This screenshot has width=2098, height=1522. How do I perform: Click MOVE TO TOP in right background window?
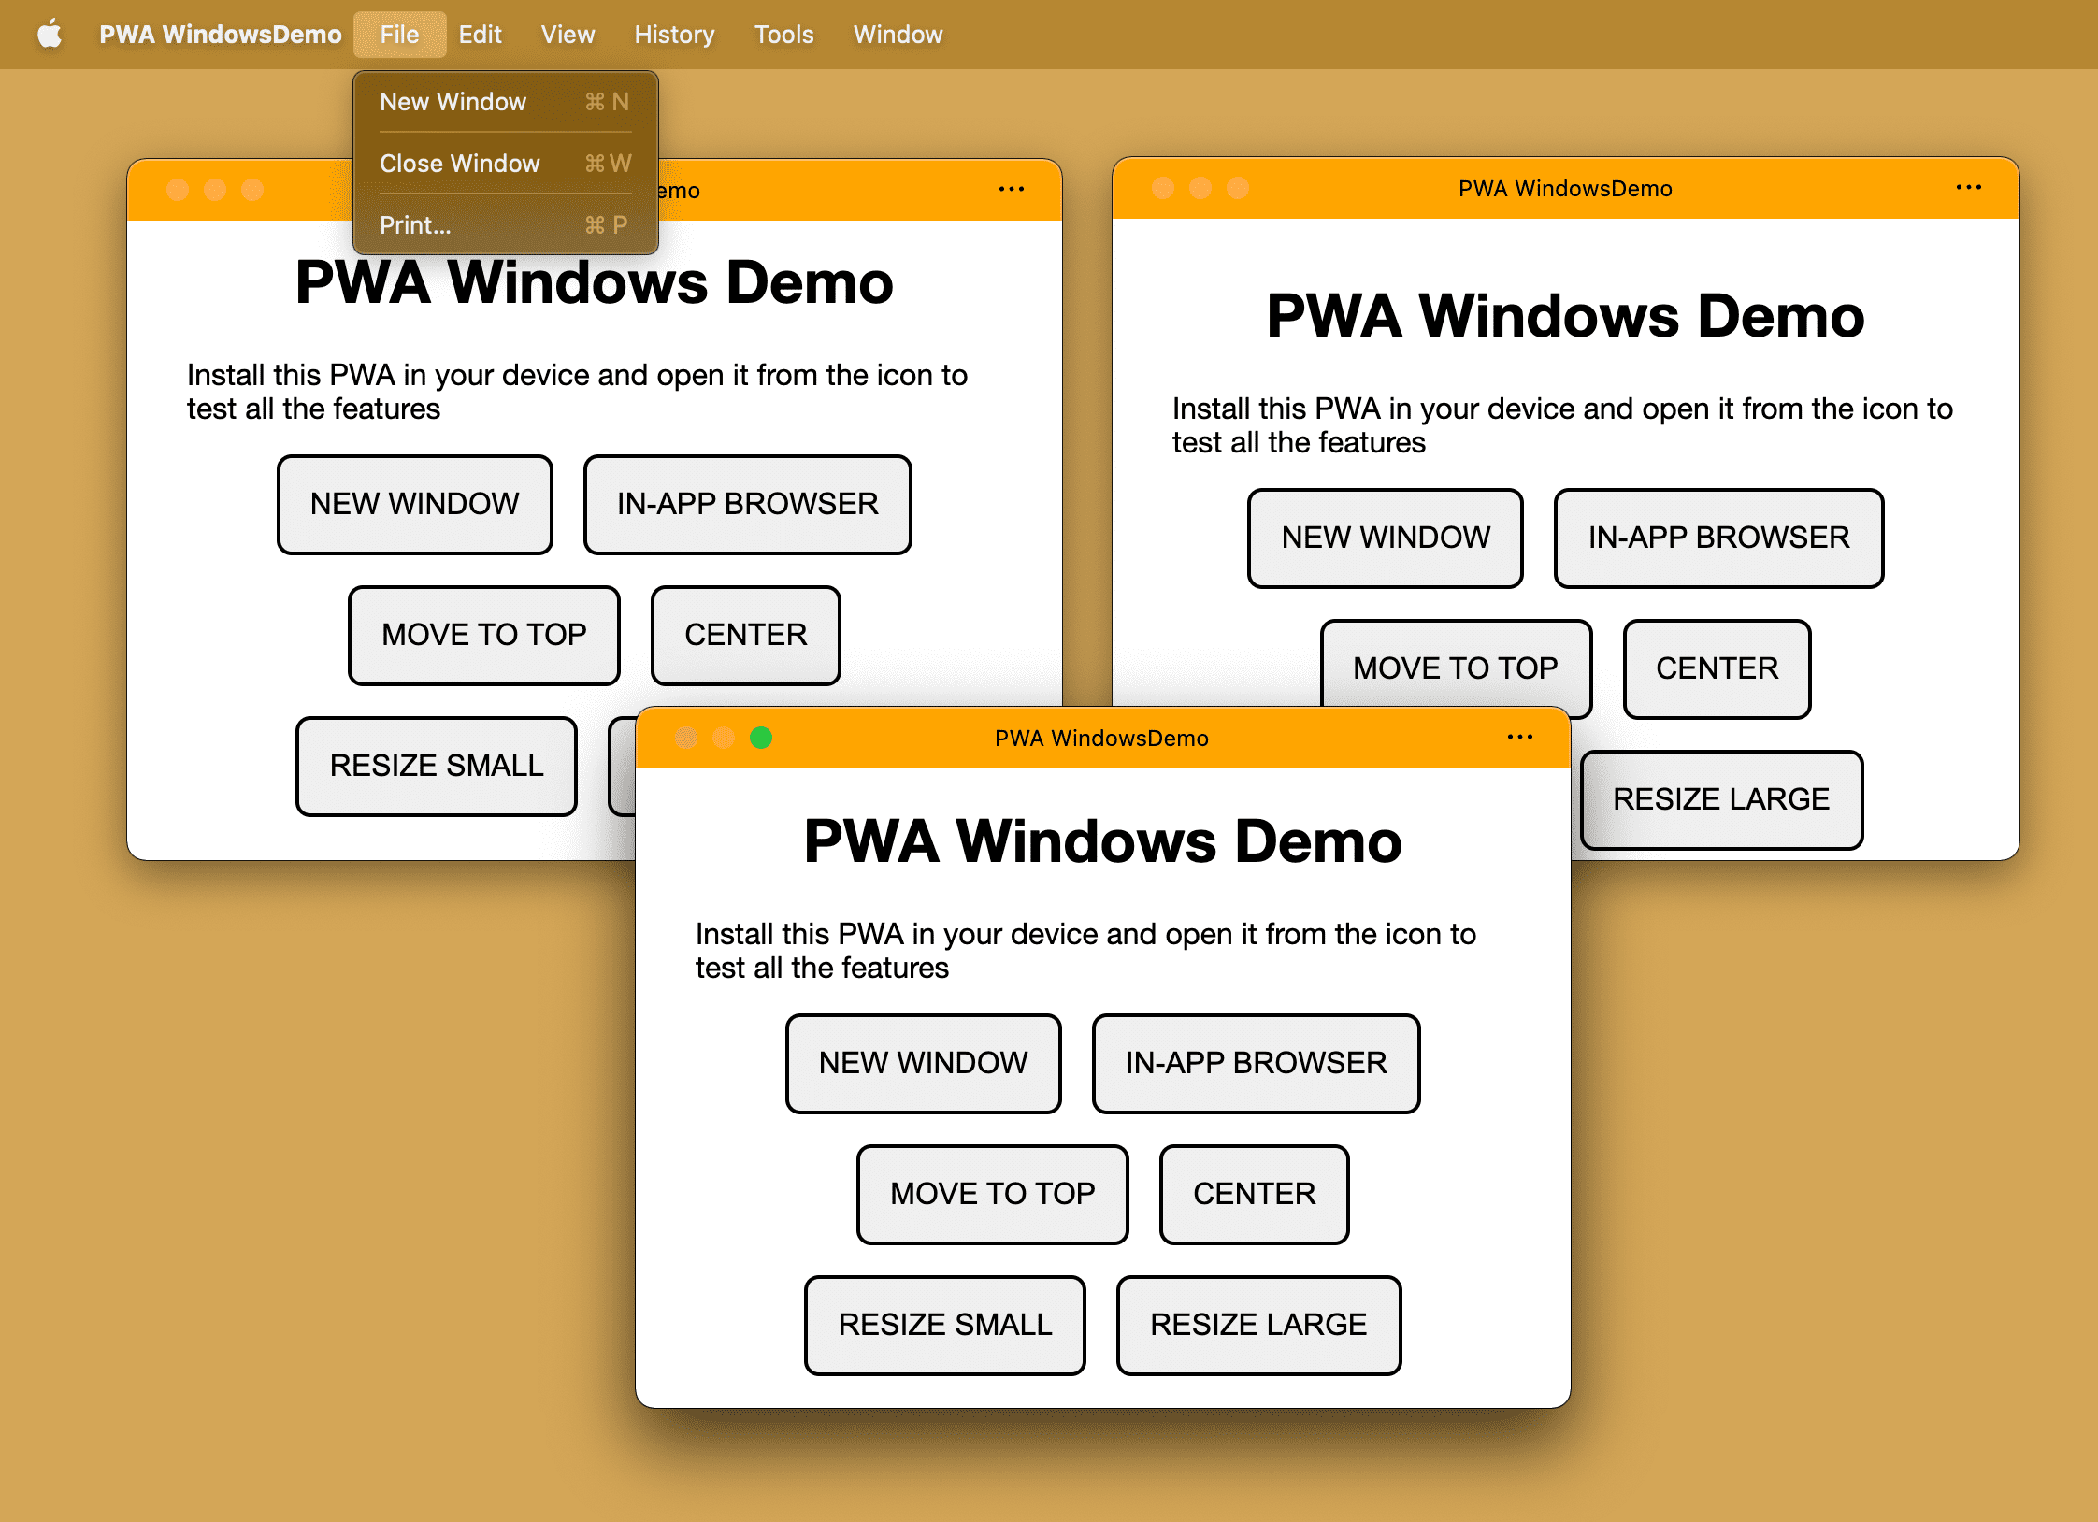[1455, 665]
